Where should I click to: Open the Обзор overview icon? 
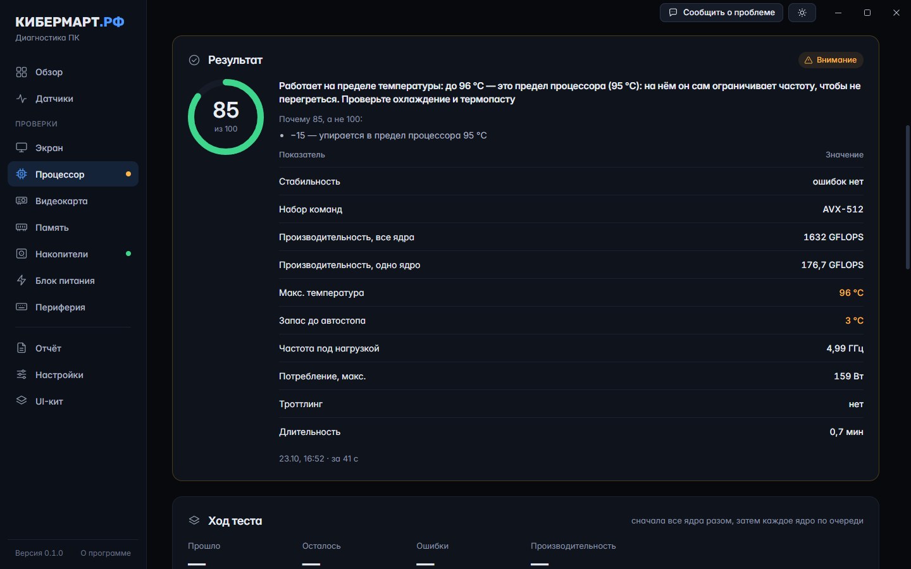[22, 72]
